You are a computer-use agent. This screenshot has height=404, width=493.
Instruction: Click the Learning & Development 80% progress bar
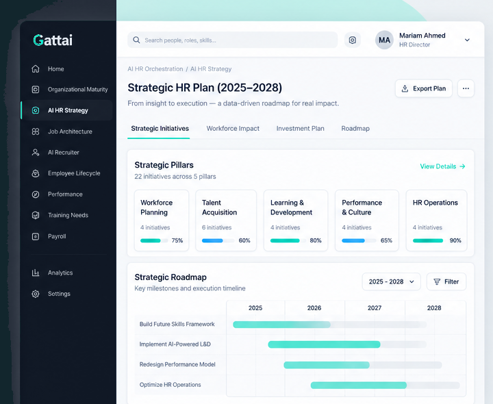click(288, 240)
